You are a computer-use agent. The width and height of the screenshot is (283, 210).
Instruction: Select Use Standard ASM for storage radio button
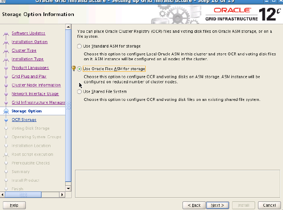pyautogui.click(x=79, y=46)
